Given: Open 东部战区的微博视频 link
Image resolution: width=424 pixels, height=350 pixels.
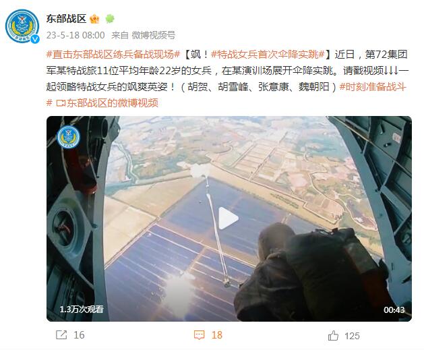Looking at the screenshot, I should [107, 103].
